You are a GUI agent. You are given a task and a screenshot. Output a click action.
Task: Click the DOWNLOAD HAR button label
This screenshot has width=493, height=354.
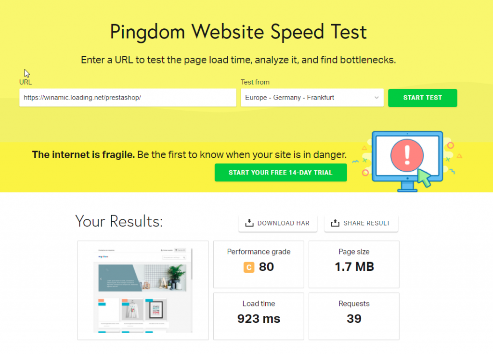point(283,223)
